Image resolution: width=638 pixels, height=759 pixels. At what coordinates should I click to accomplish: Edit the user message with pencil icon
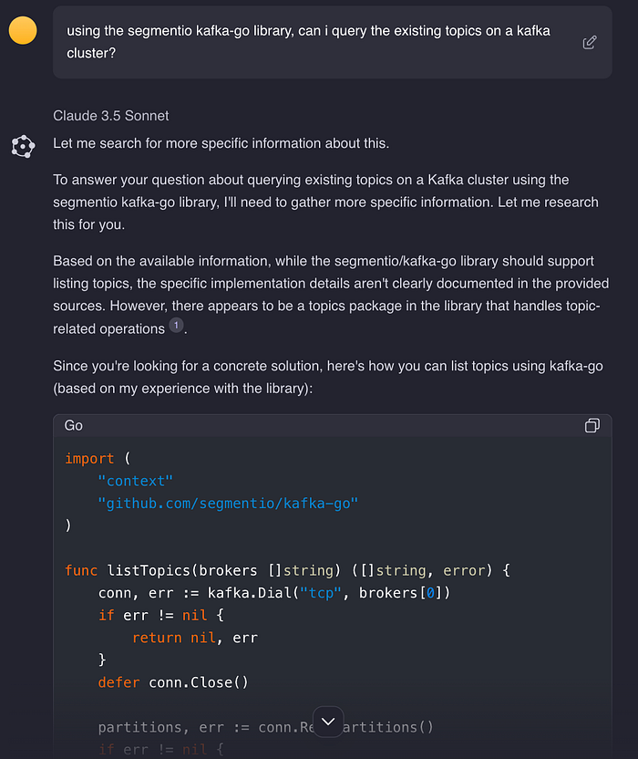589,43
